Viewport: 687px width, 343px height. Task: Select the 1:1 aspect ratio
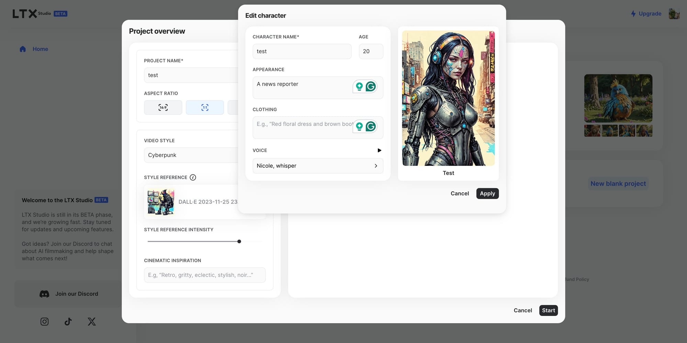(205, 107)
